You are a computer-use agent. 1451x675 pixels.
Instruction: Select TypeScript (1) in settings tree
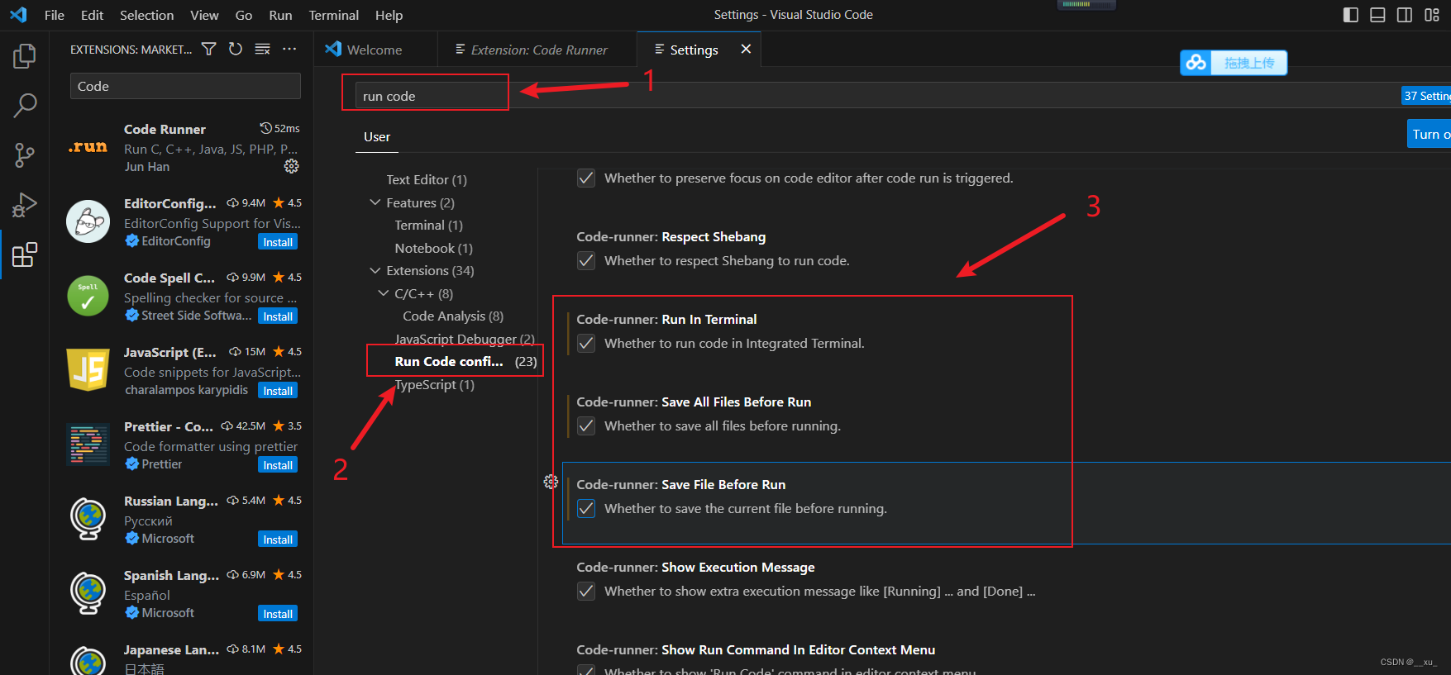434,384
